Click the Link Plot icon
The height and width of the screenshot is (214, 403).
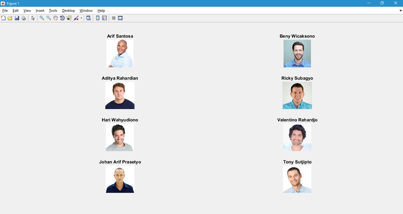click(x=89, y=18)
